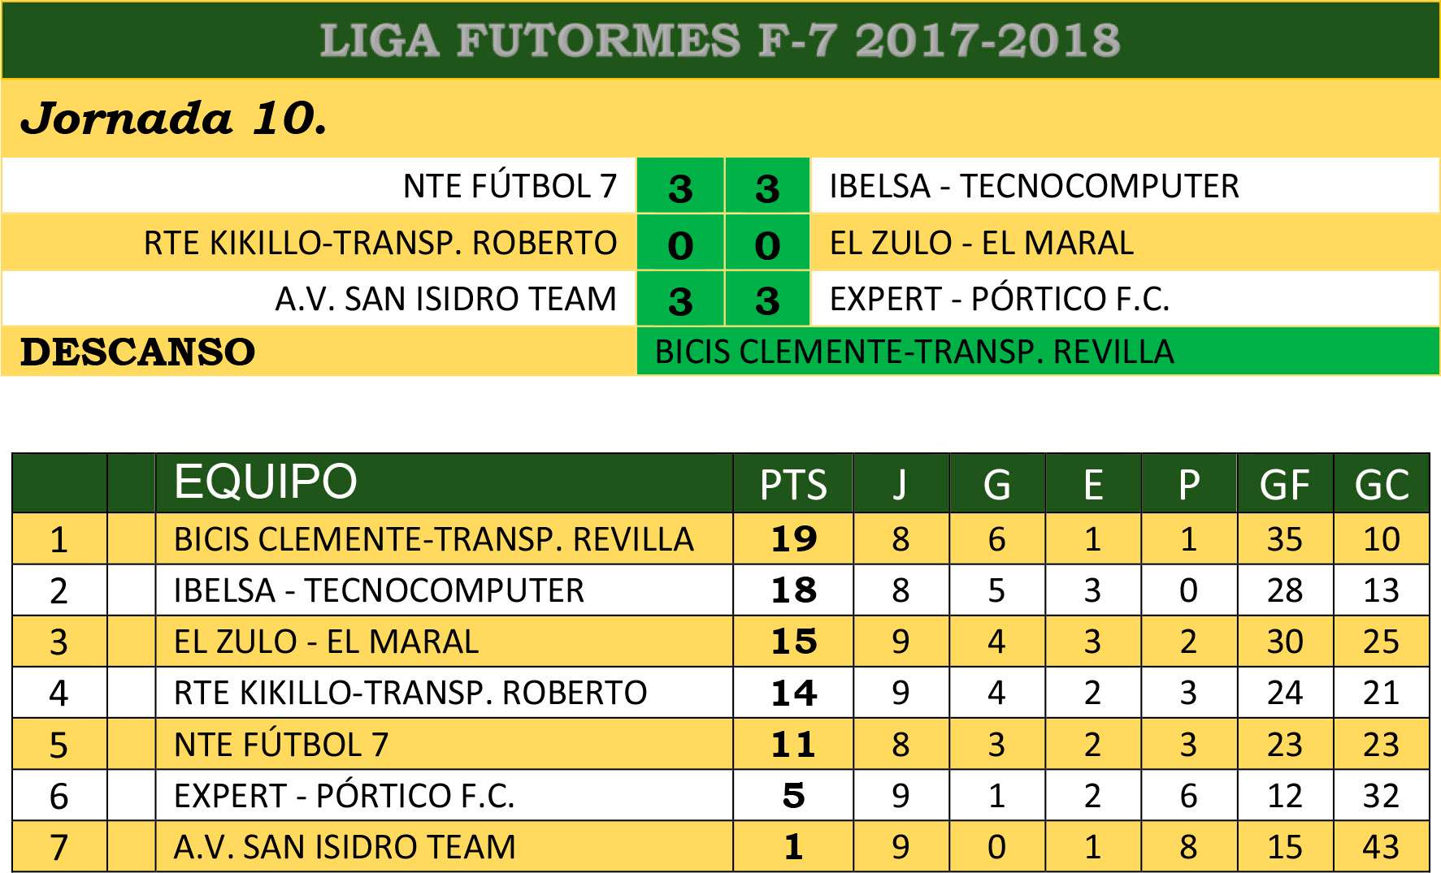Image resolution: width=1441 pixels, height=873 pixels.
Task: Select IBELSA - TECNOCOMPUTER in match results
Action: (x=1033, y=187)
